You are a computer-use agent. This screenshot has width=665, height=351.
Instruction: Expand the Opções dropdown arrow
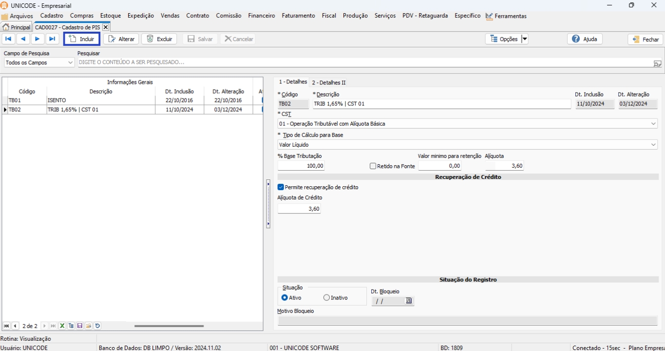tap(525, 39)
